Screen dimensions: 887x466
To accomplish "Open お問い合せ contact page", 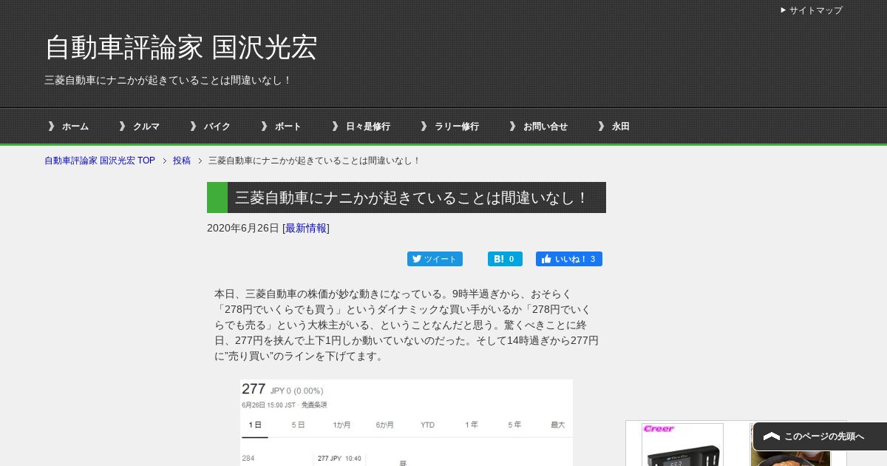I will pos(538,126).
